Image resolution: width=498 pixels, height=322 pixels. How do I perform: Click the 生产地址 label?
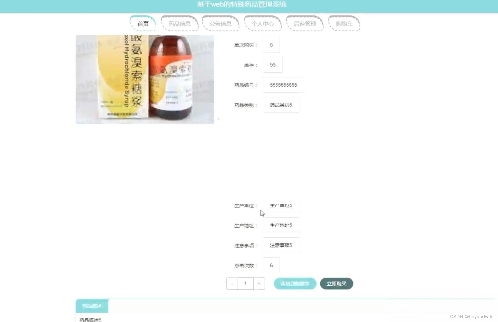coord(246,226)
